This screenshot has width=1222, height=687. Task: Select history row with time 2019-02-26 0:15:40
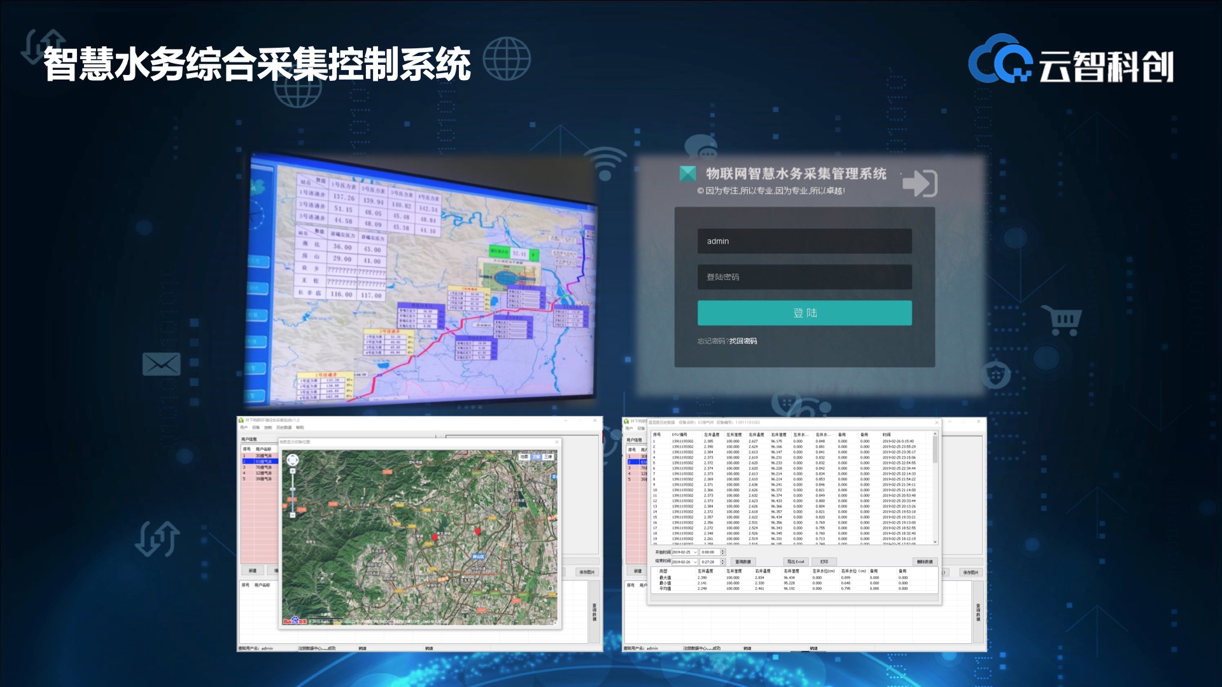pyautogui.click(x=792, y=441)
